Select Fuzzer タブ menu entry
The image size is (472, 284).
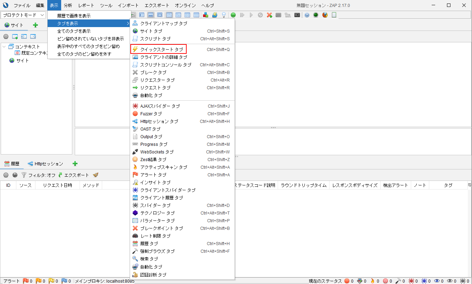(182, 114)
